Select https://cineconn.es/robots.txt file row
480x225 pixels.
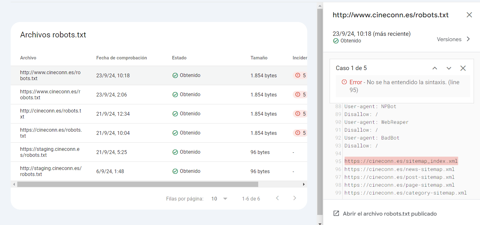pyautogui.click(x=159, y=133)
